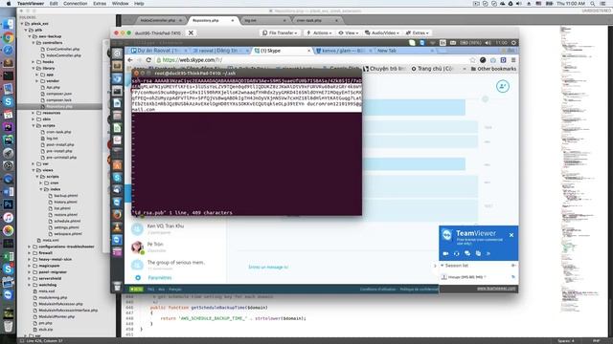The height and width of the screenshot is (344, 613).
Task: Open Chrome from macOS dock
Action: coord(9,37)
